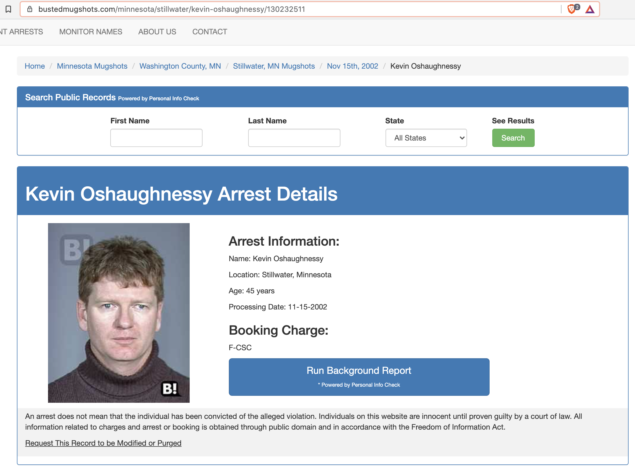Click the URL in the address bar
The width and height of the screenshot is (635, 469).
[x=171, y=9]
